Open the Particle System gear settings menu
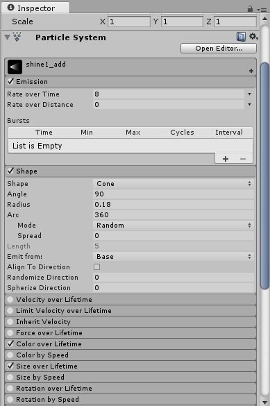Viewport: 270px width, 406px height. click(253, 37)
